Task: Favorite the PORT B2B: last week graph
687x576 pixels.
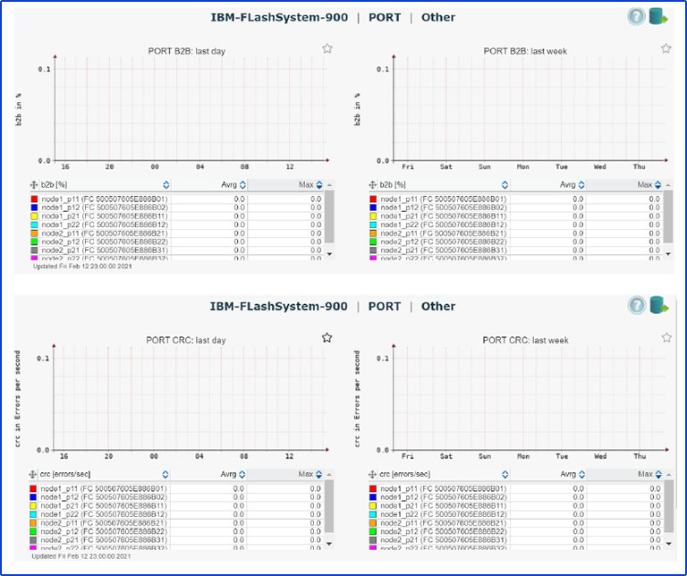Action: click(x=666, y=48)
